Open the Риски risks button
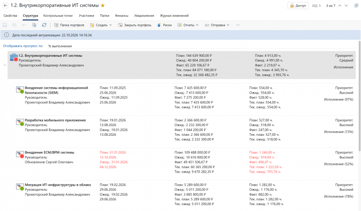Screen dimensions: 361x211 165,25
